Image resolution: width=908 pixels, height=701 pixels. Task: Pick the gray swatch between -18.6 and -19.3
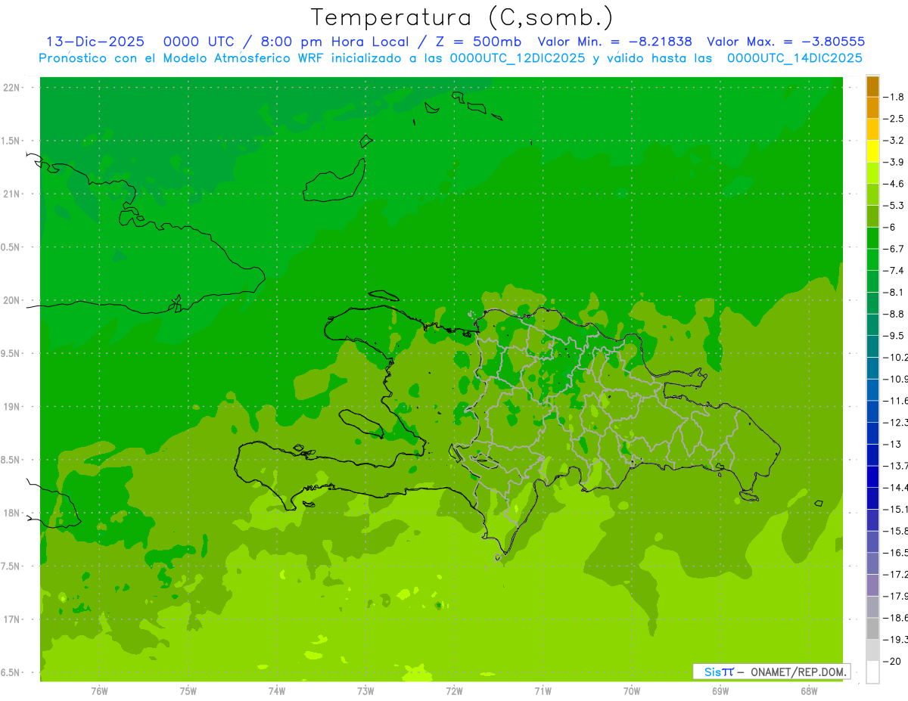coord(872,628)
